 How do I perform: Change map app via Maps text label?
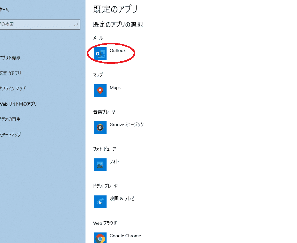[115, 88]
